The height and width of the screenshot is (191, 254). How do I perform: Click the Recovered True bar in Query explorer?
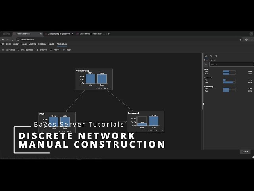click(x=229, y=82)
